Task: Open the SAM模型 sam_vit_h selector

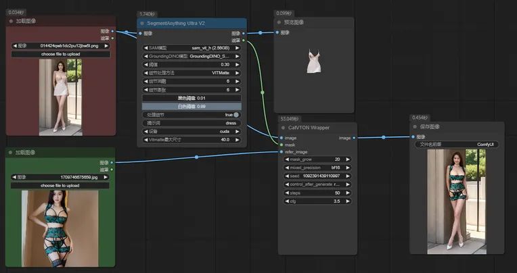Action: pyautogui.click(x=192, y=47)
